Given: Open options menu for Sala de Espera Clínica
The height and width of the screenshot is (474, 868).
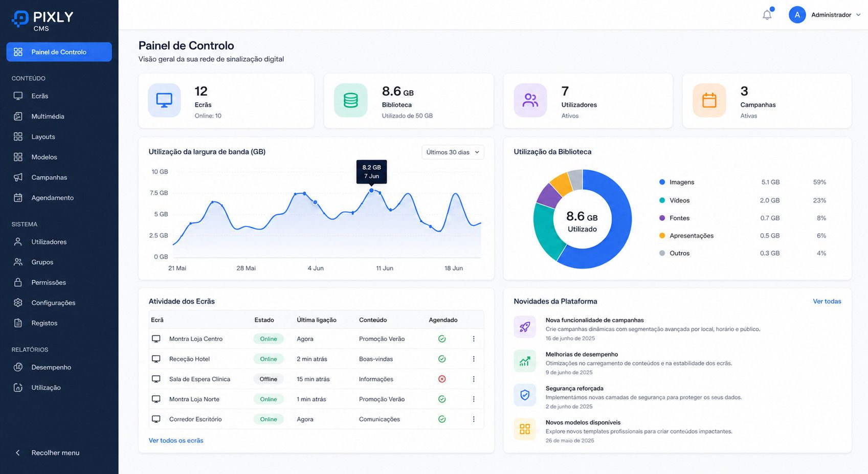Looking at the screenshot, I should (x=474, y=379).
